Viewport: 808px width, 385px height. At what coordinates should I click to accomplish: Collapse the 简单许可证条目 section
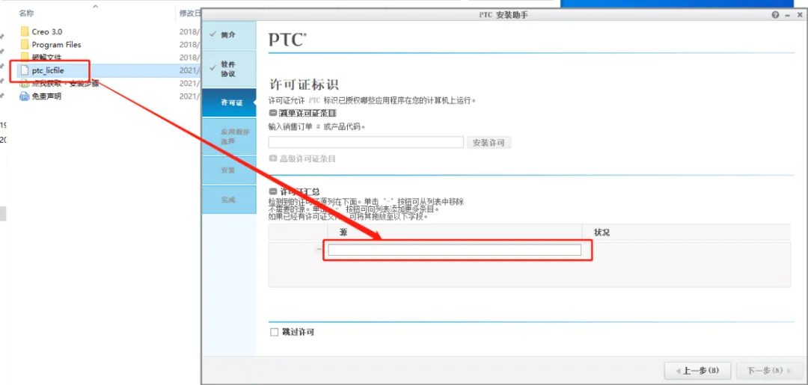272,113
